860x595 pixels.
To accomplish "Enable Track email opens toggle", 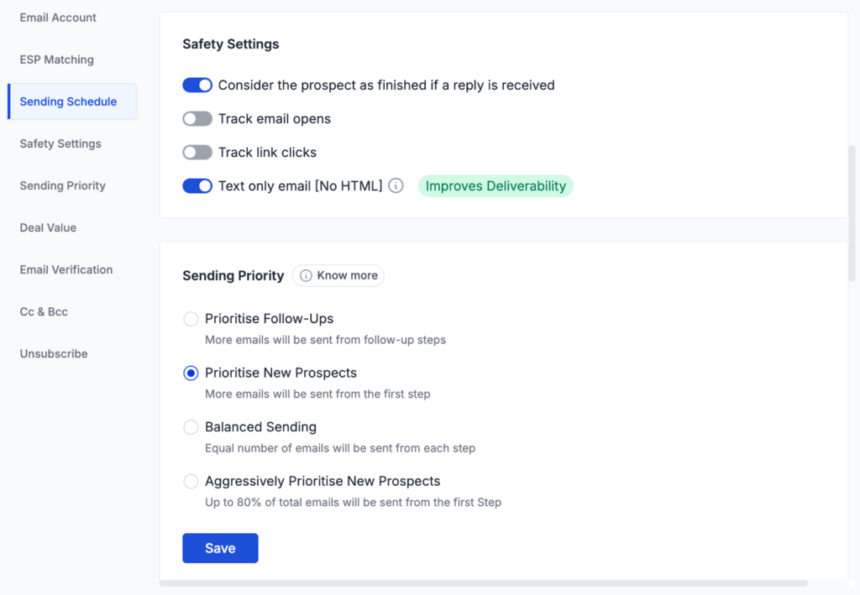I will click(x=197, y=119).
